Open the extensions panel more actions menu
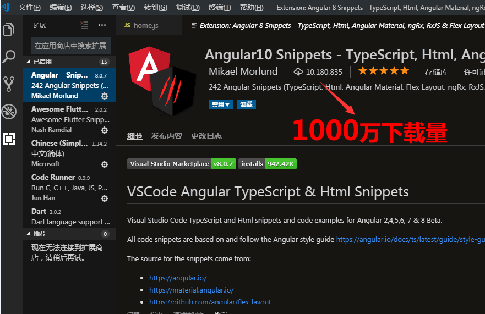The height and width of the screenshot is (314, 485). point(102,25)
